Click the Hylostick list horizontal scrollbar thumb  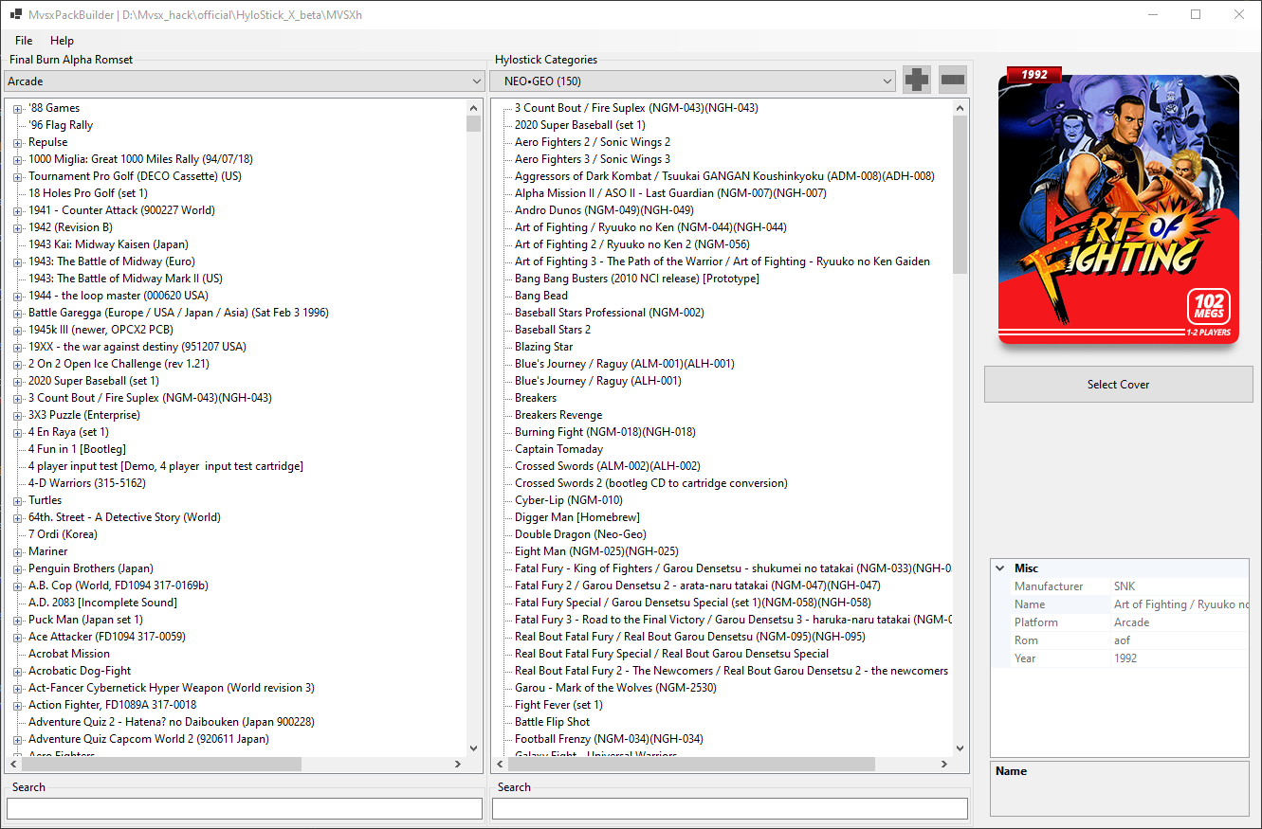pyautogui.click(x=692, y=764)
